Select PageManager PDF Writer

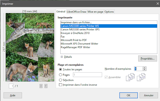click(109, 47)
